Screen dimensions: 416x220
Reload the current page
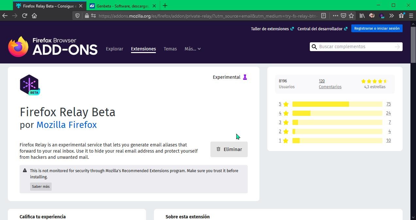25,16
